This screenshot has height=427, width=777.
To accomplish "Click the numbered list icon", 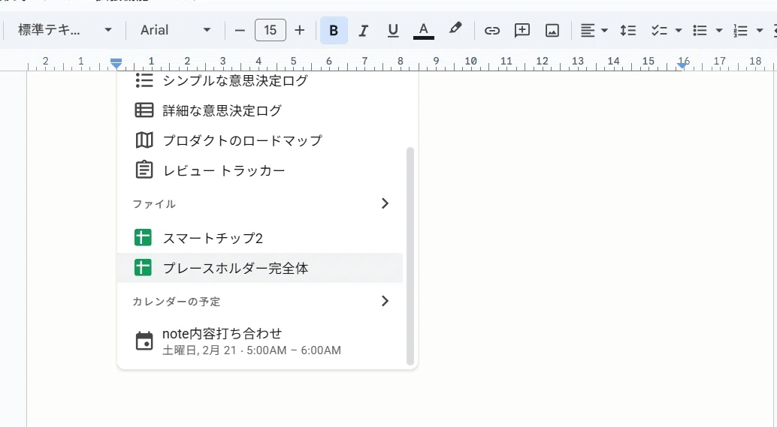I will pyautogui.click(x=740, y=30).
